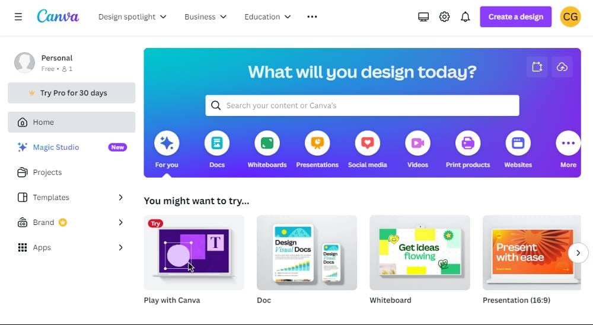Open the Doc design thumbnail
Screen dimensions: 593x325
(x=307, y=253)
